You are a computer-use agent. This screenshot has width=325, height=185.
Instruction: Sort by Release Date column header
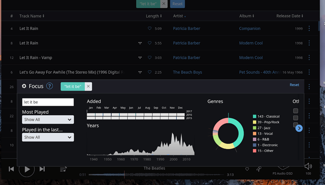[290, 16]
